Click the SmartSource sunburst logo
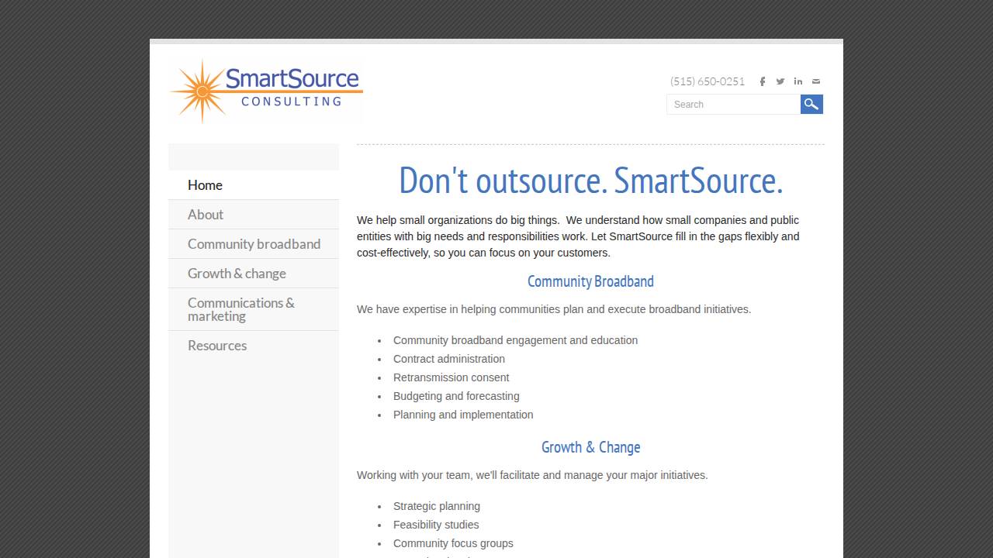993x558 pixels. (x=265, y=89)
